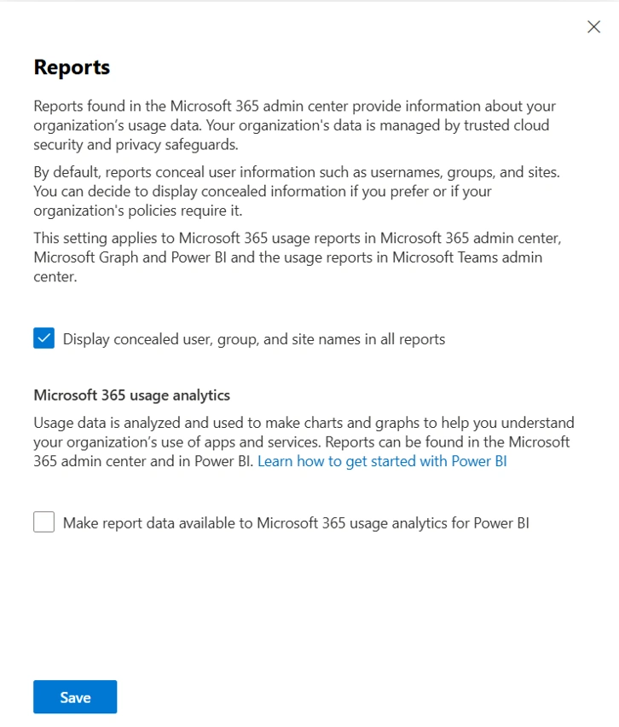Click the text 'security and privacy safeguards.'
This screenshot has height=727, width=619.
(x=136, y=145)
